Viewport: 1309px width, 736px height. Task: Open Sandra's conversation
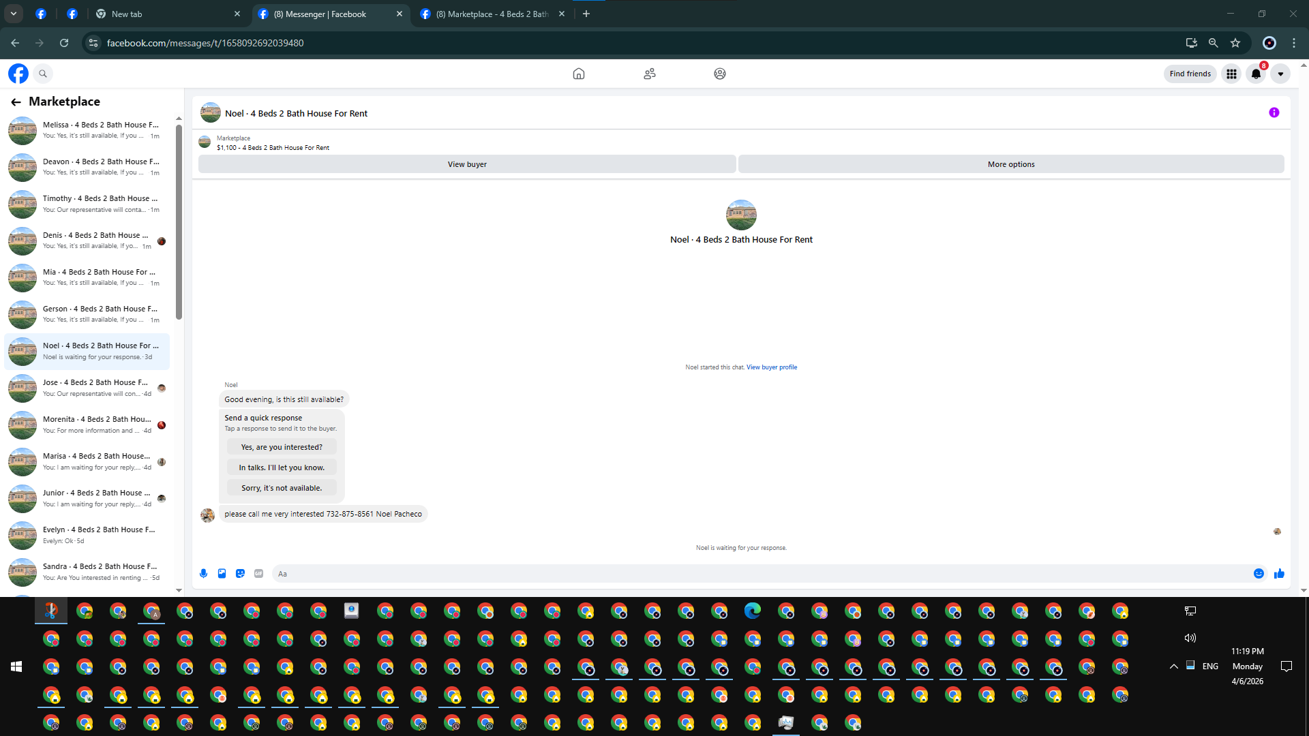87,572
